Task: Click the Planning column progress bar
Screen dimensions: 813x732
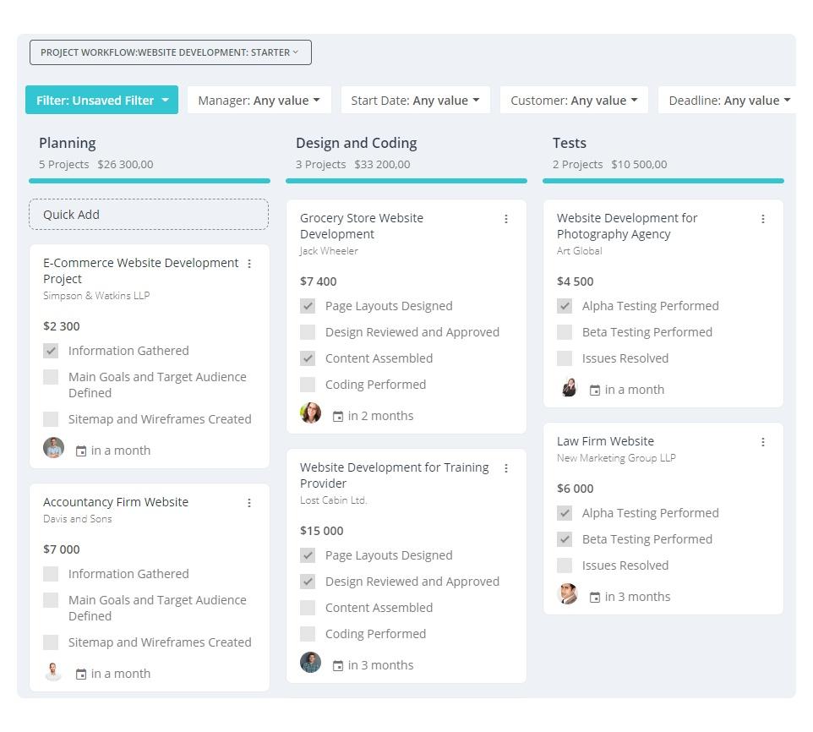Action: [150, 181]
